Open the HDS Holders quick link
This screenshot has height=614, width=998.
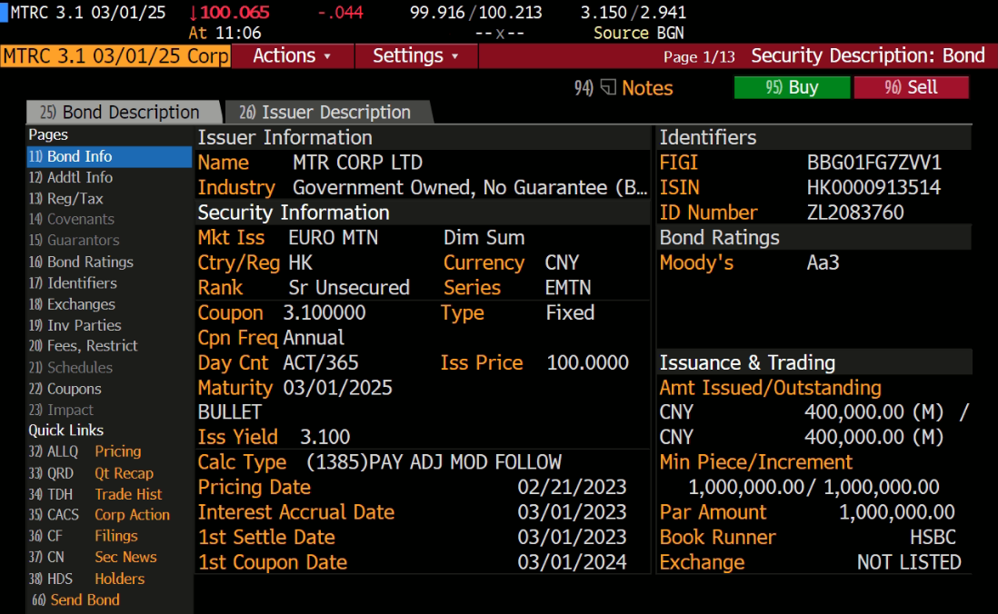pos(86,579)
